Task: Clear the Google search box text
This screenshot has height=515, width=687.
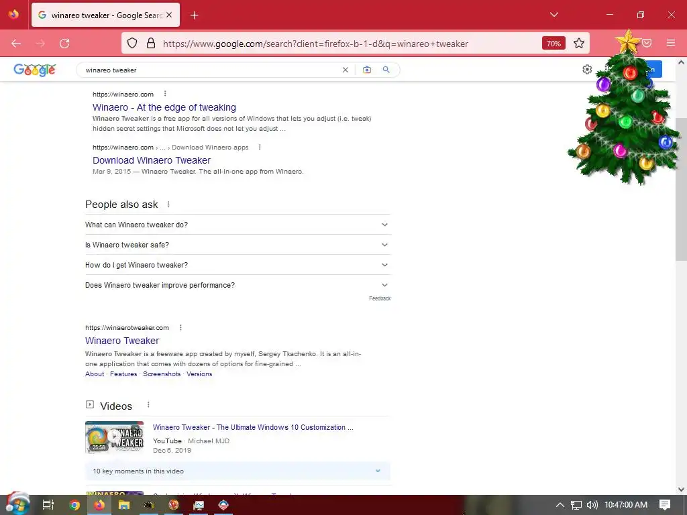Action: click(x=346, y=70)
